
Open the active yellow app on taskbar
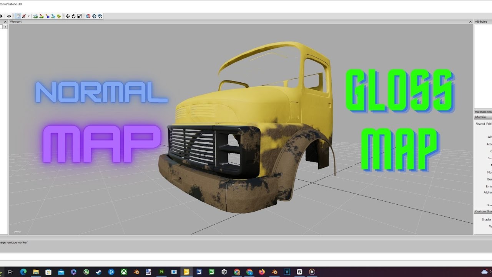pos(186,272)
